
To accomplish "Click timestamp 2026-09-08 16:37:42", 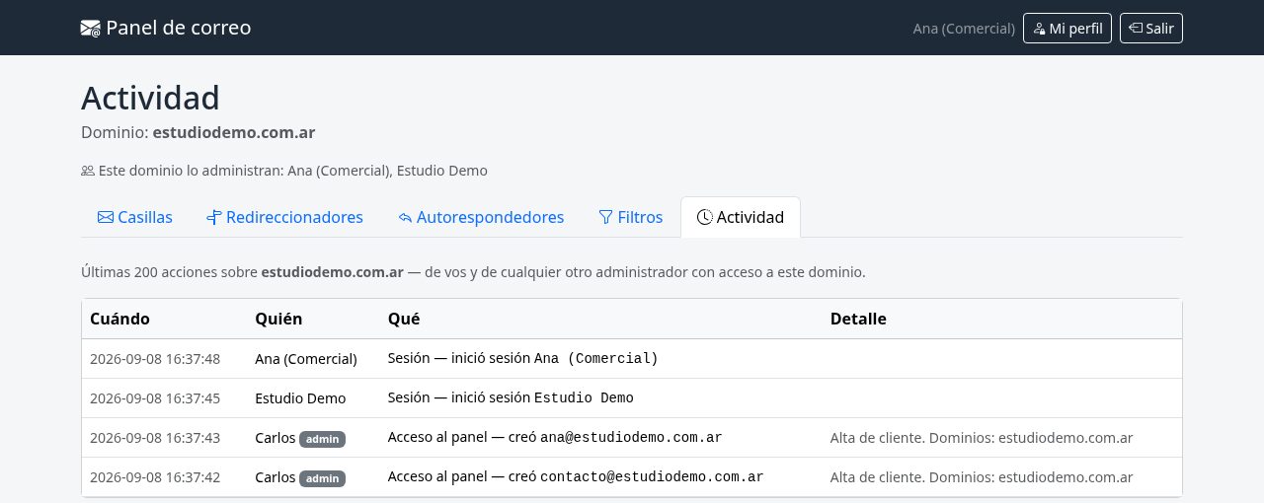I will 155,477.
